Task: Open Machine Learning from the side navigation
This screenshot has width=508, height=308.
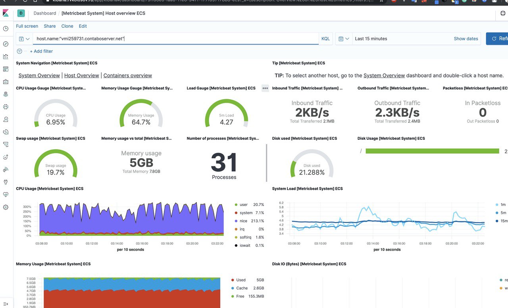Action: [x=6, y=107]
